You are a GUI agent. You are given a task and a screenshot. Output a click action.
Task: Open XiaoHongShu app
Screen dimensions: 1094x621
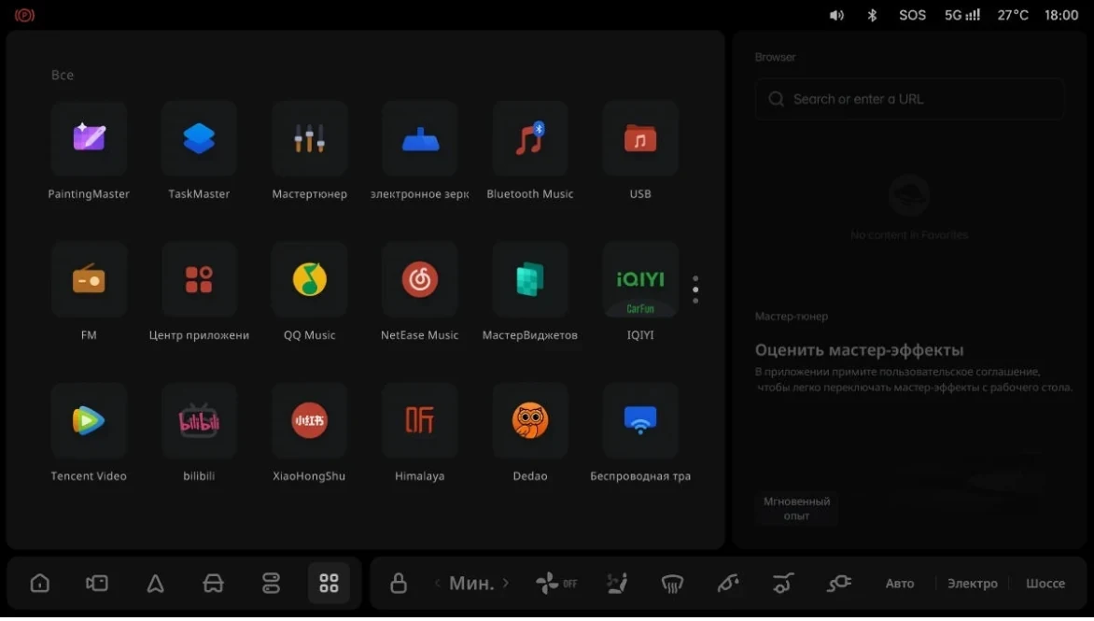pyautogui.click(x=309, y=420)
